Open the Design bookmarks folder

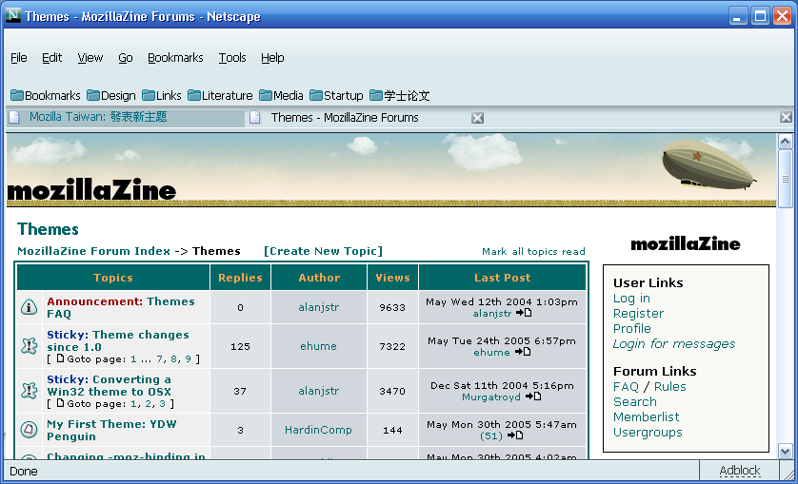pyautogui.click(x=110, y=95)
